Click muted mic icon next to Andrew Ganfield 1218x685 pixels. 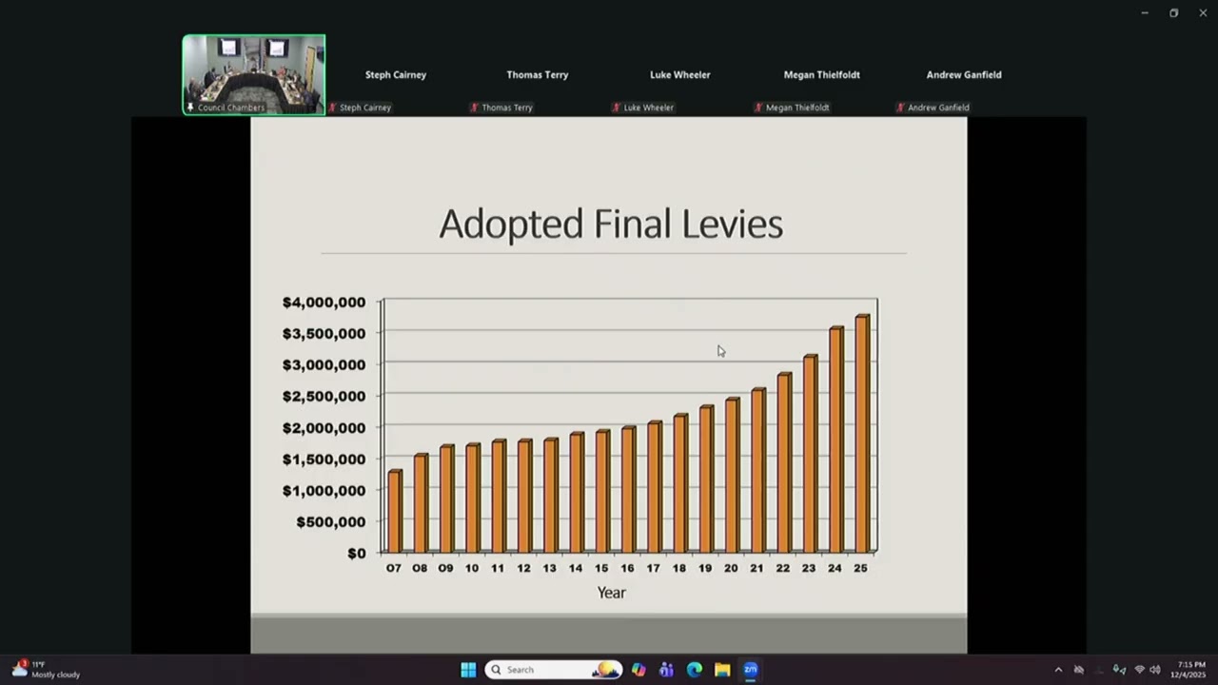(x=900, y=108)
